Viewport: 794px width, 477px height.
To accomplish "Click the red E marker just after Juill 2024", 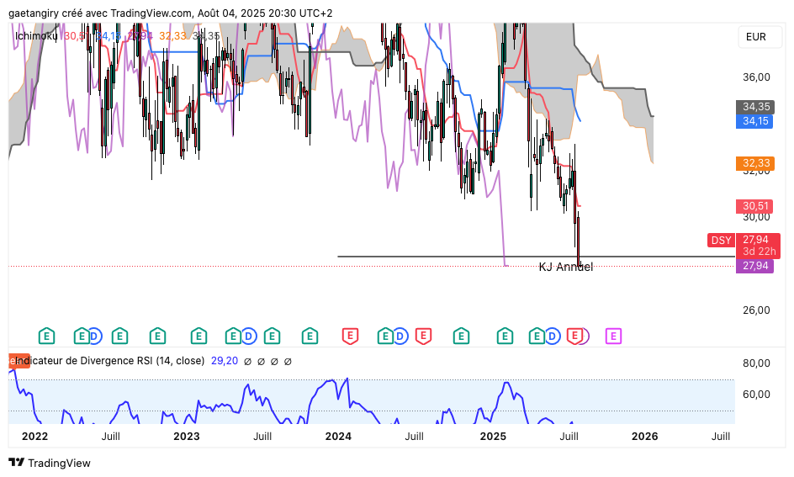I will coord(423,336).
